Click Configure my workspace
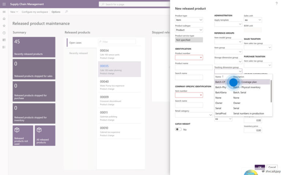 point(35,12)
